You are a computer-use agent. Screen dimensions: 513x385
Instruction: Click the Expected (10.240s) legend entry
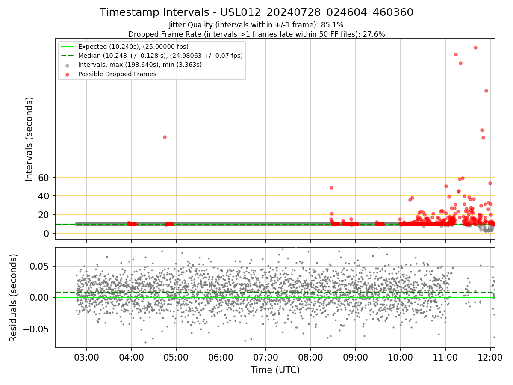[x=133, y=47]
